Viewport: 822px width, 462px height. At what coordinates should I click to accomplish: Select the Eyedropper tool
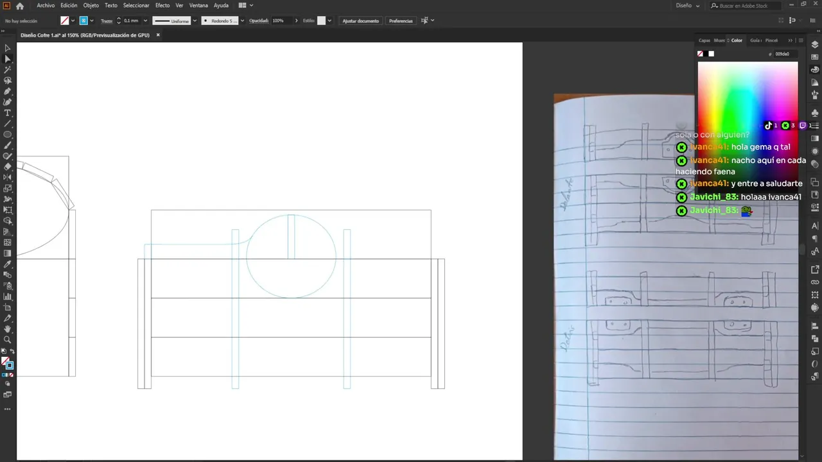[x=8, y=264]
